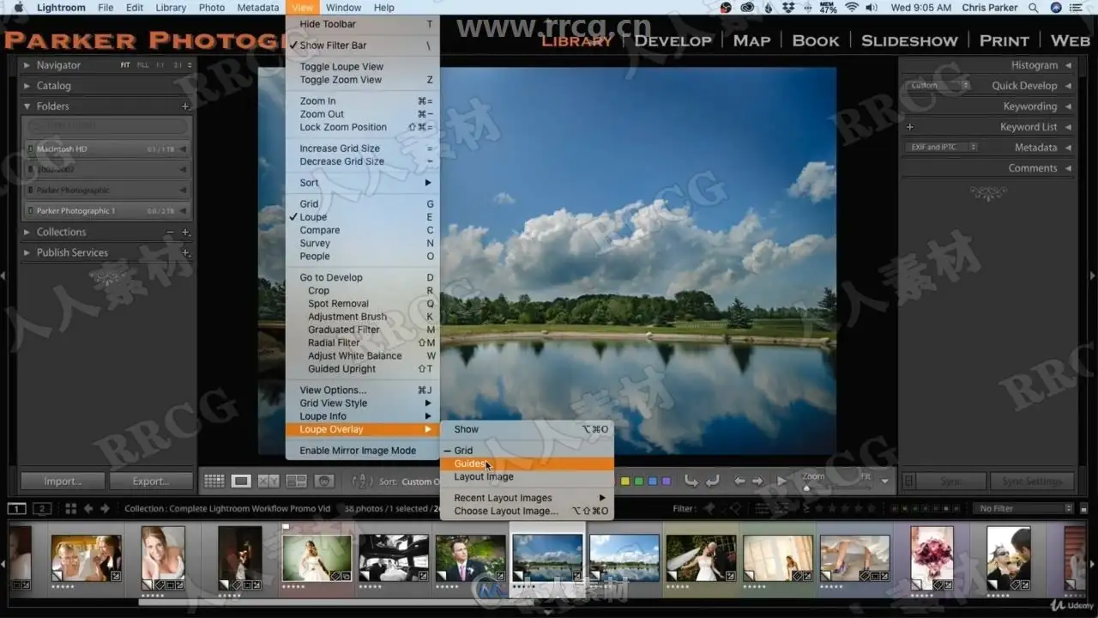
Task: Select the lake reflection thumbnail in filmstrip
Action: (x=547, y=559)
